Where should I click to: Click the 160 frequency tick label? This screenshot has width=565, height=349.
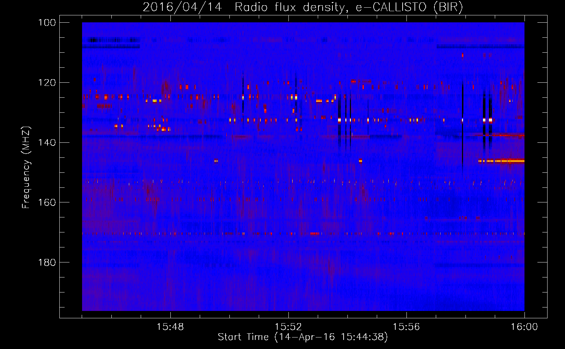(47, 202)
